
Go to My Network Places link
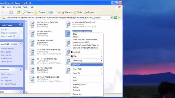[x=8, y=84]
